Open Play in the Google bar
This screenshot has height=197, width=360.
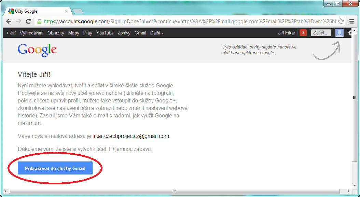point(88,33)
